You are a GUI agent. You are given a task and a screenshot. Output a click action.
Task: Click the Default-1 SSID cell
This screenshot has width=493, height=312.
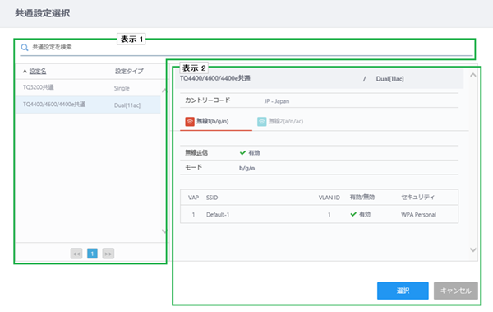coord(218,215)
